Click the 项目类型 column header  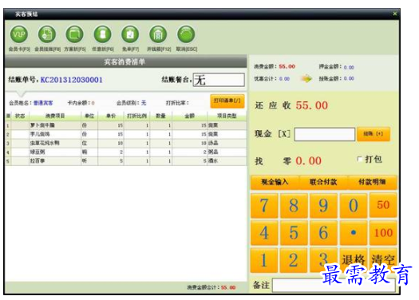pos(227,116)
